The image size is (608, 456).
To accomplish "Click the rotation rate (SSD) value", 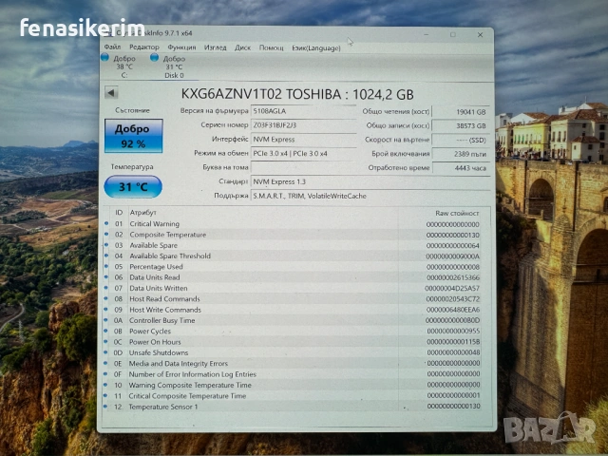I will coord(461,140).
